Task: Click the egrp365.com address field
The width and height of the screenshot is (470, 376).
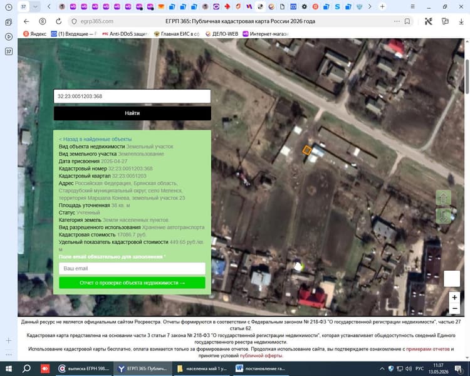Action: pyautogui.click(x=97, y=21)
